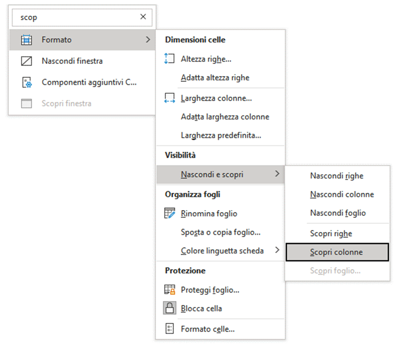Screen dimensions: 399x353
Task: Click the Larghezza colonne icon
Action: coord(169,98)
